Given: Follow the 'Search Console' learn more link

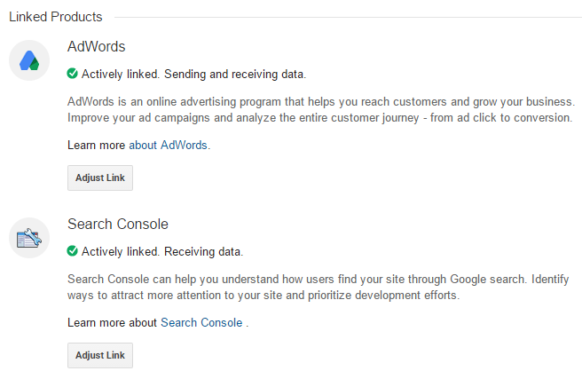Looking at the screenshot, I should point(201,322).
